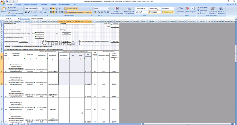The width and height of the screenshot is (237, 125).
Task: Open Сортировка и фильтр menu
Action: 213,10
